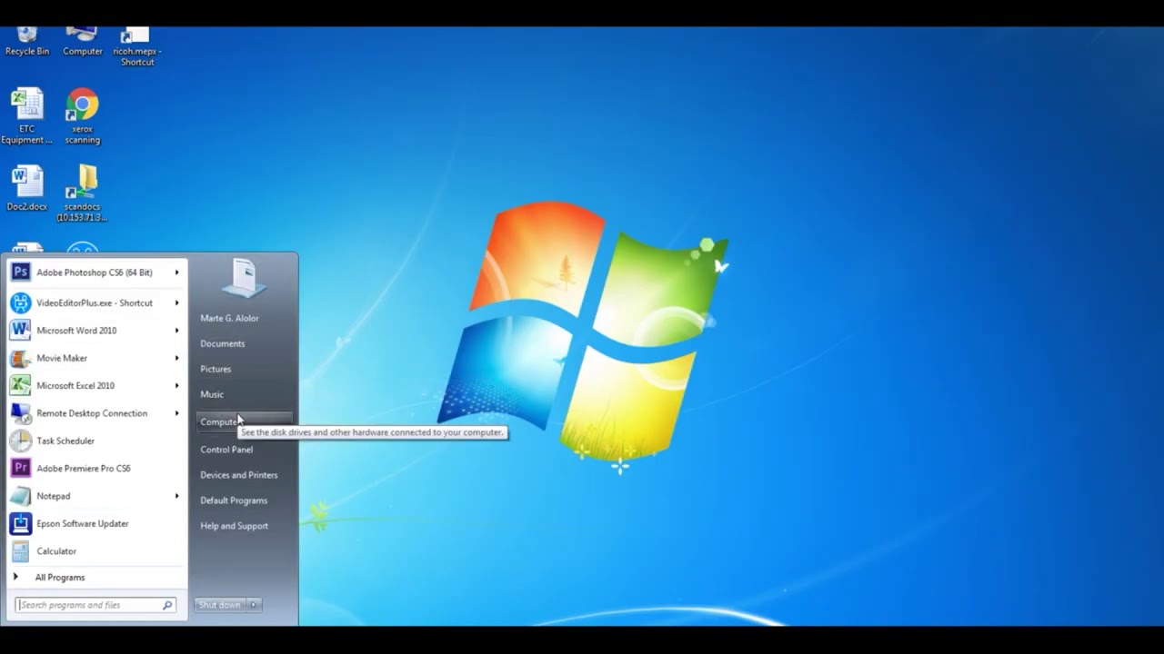Select xerox scanning Chrome shortcut
The image size is (1164, 654).
tap(83, 116)
